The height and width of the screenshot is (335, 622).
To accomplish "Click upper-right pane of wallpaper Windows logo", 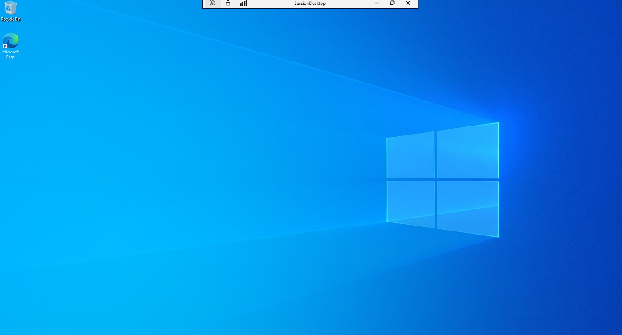I will (x=468, y=151).
